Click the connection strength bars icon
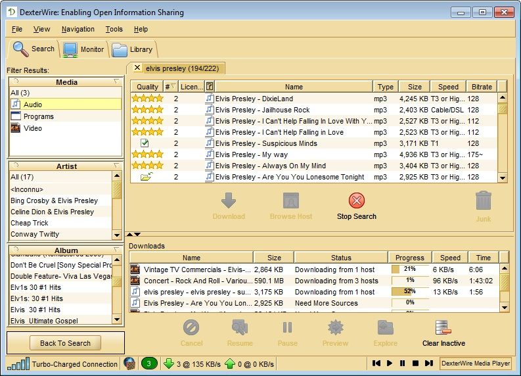This screenshot has width=521, height=376. pyautogui.click(x=18, y=364)
